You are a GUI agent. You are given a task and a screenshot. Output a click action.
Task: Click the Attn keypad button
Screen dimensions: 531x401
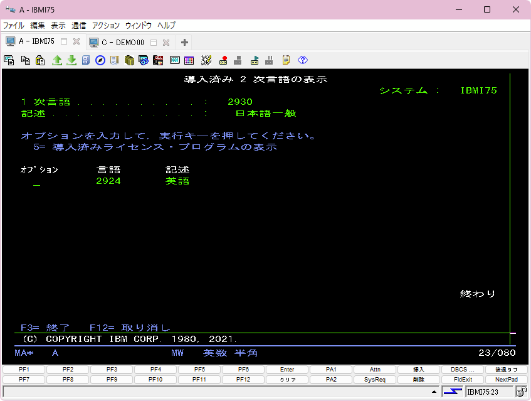(375, 370)
